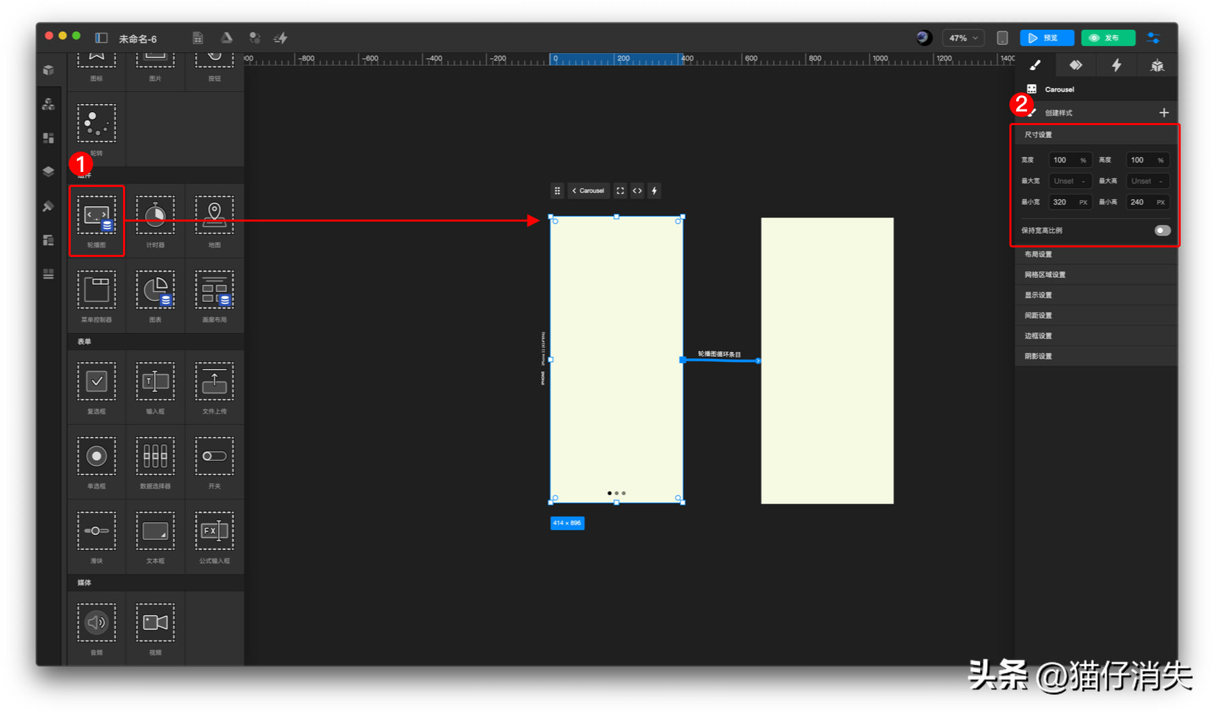Pick the 滑块 slider component

(x=97, y=536)
